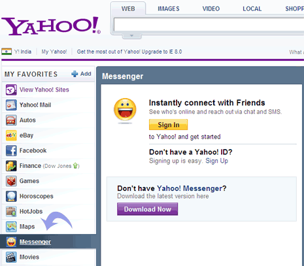Select the highlighted Messenger text link
Image resolution: width=304 pixels, height=266 pixels.
point(35,242)
